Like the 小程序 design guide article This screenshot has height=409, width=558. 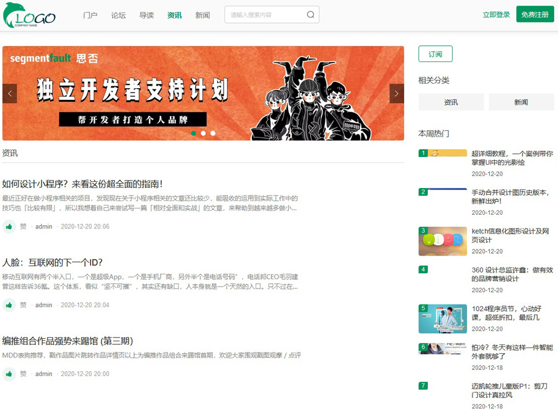tap(9, 227)
